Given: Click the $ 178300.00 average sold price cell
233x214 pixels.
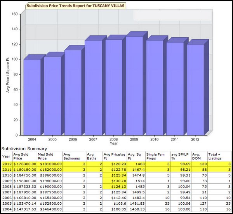Looking at the screenshot, I should point(25,164).
